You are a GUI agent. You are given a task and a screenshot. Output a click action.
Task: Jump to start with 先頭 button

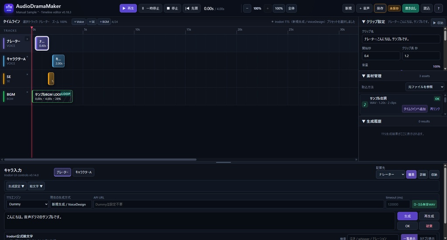192,8
